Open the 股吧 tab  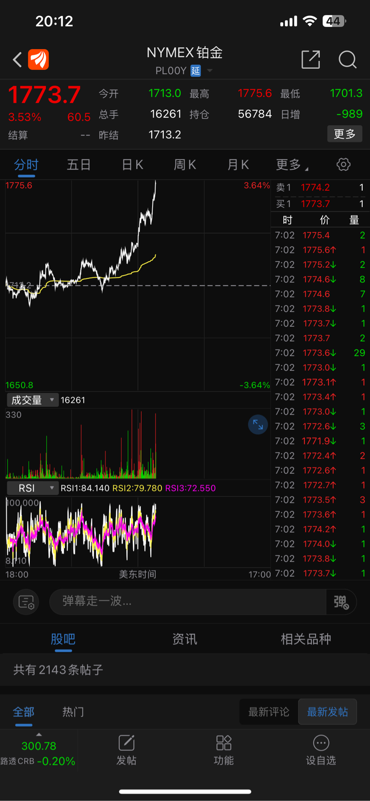[x=63, y=639]
